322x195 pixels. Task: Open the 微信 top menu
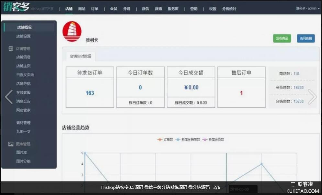click(145, 9)
